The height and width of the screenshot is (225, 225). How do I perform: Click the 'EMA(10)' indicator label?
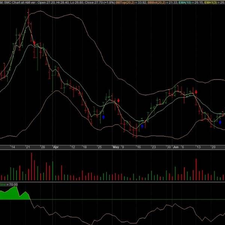pos(184,3)
